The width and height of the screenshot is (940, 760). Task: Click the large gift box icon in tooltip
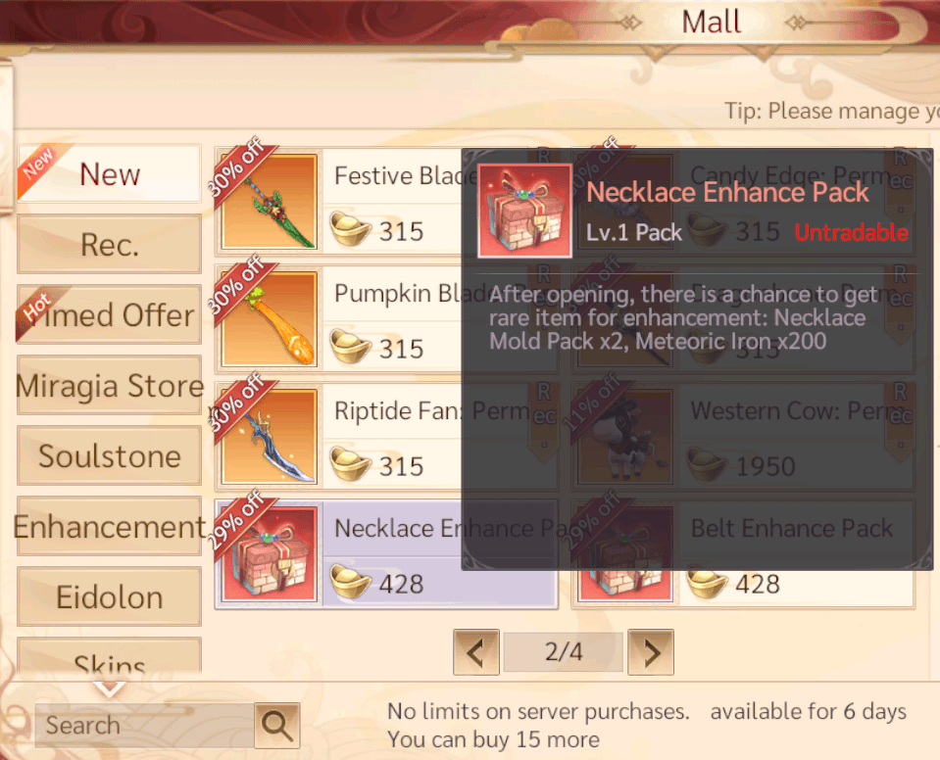(x=524, y=211)
